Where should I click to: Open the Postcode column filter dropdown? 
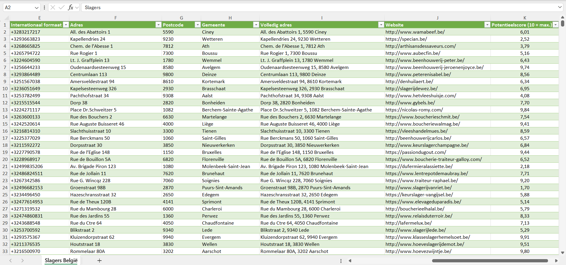pyautogui.click(x=198, y=25)
